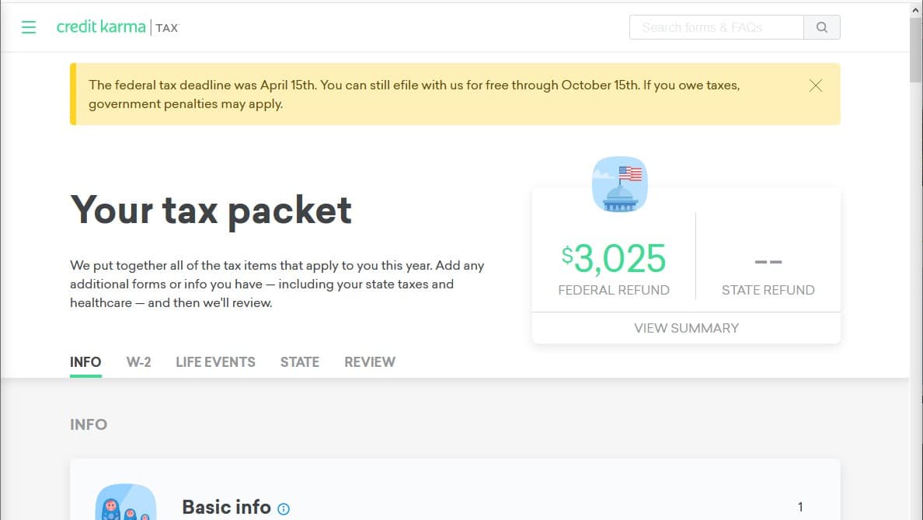Click the page vertical scrollbar thumb
This screenshot has height=520, width=923.
(916, 50)
